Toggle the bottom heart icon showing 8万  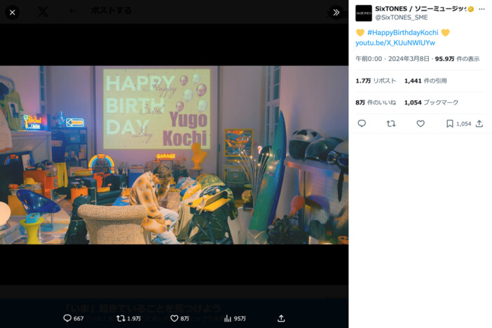click(179, 318)
